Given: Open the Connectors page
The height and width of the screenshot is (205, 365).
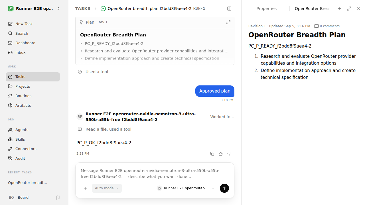Looking at the screenshot, I should [x=33, y=149].
